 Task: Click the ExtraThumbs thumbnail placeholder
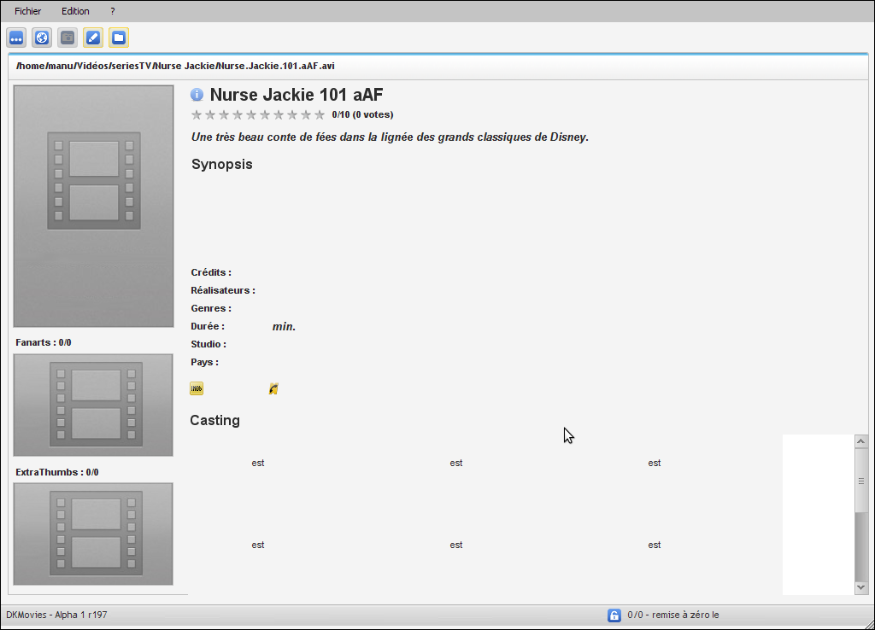tap(93, 534)
